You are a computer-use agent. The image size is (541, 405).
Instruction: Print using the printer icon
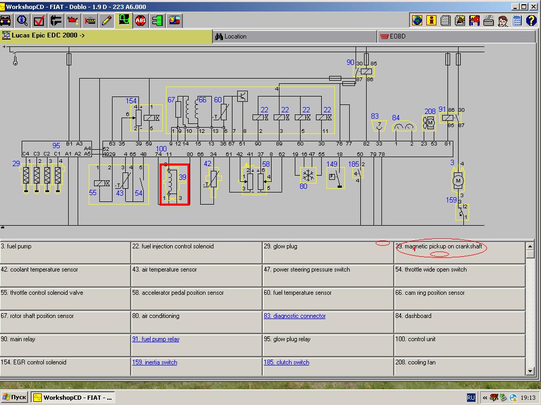point(488,21)
